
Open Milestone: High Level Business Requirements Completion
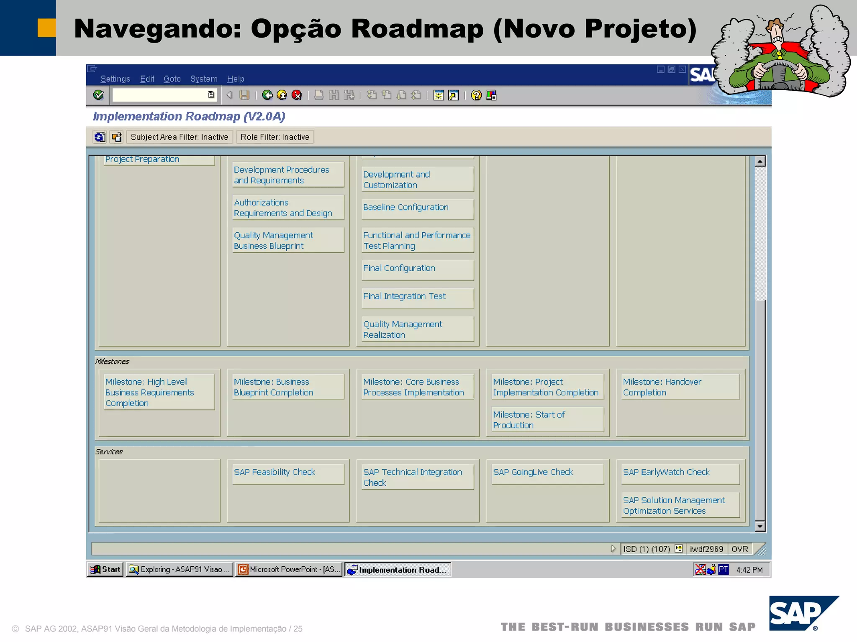pyautogui.click(x=159, y=392)
